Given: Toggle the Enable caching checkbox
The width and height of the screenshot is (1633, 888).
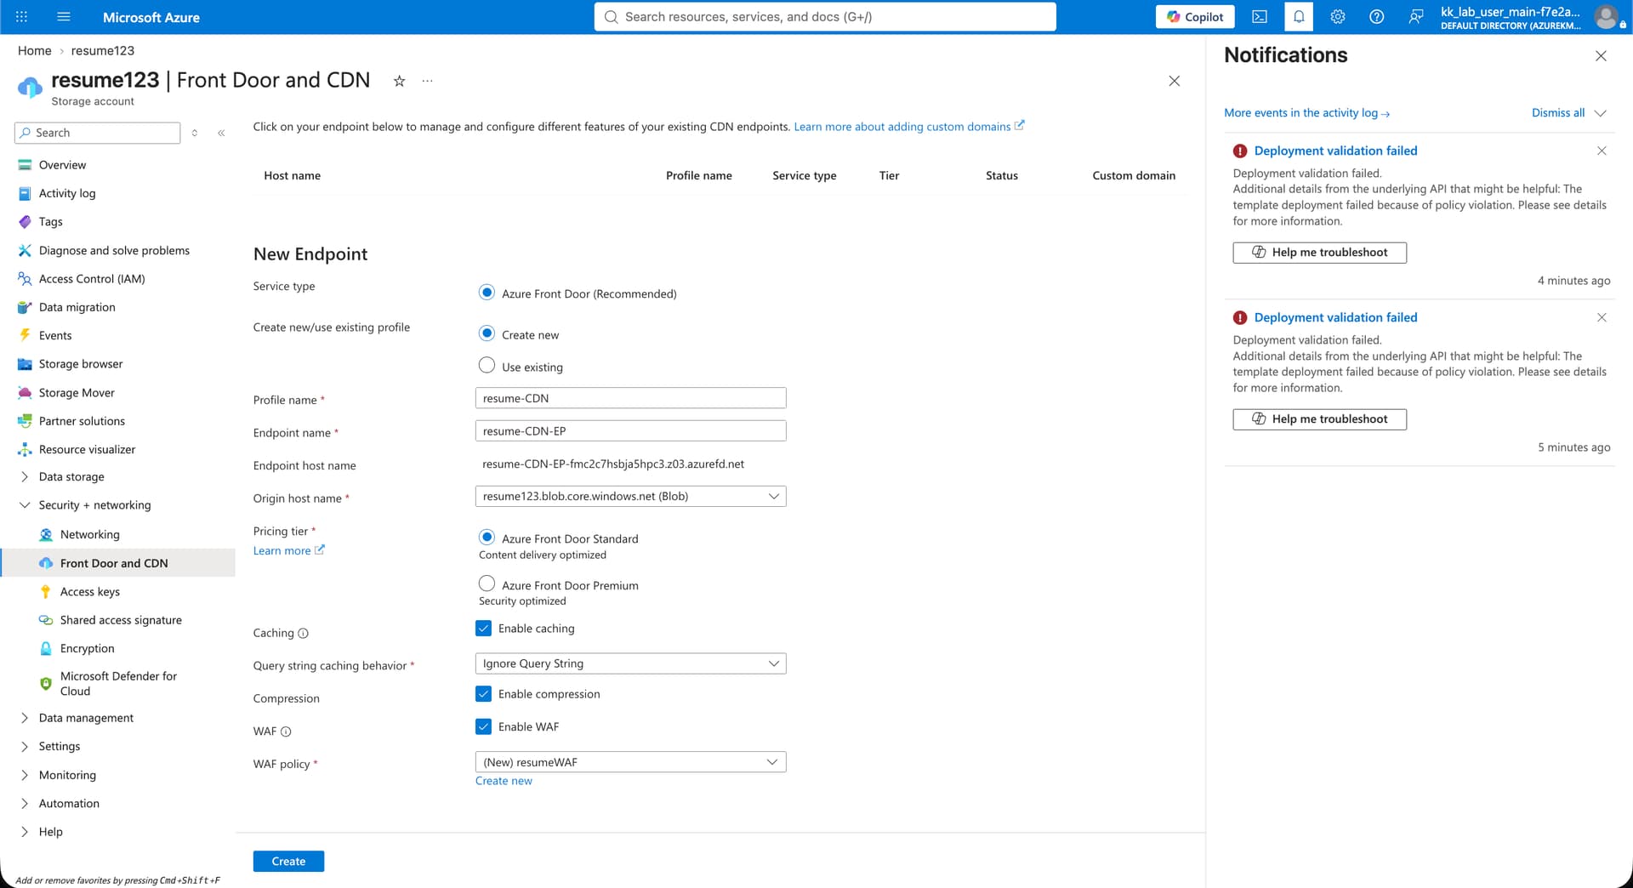Looking at the screenshot, I should click(484, 629).
